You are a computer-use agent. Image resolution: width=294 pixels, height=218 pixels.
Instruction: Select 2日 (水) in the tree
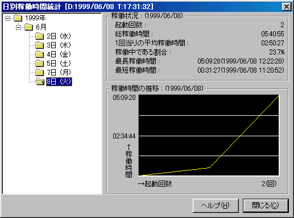click(59, 36)
